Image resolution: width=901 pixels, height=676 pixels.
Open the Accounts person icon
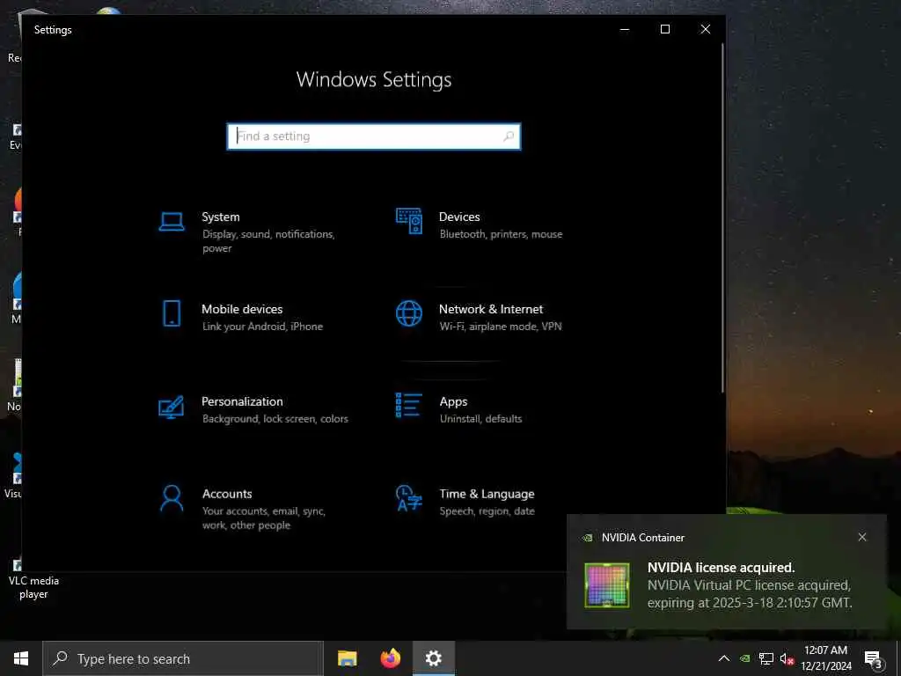[172, 498]
